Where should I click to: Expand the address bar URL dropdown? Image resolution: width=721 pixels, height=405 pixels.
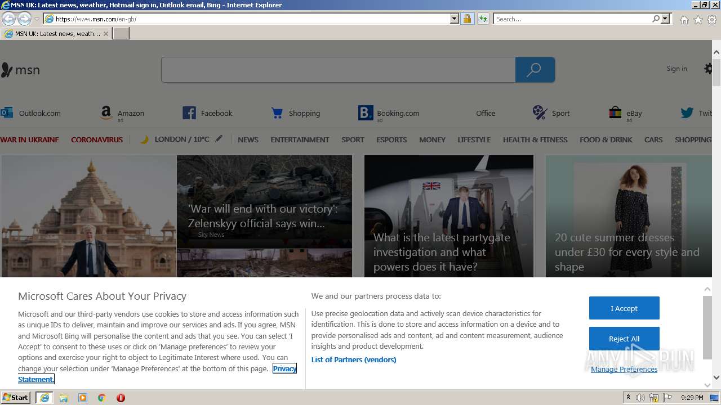[x=455, y=19]
